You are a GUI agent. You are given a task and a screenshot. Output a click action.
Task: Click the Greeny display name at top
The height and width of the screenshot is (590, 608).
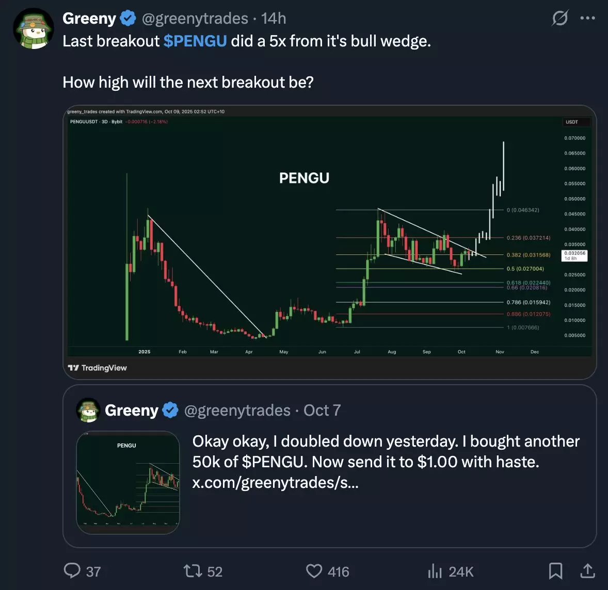[89, 19]
